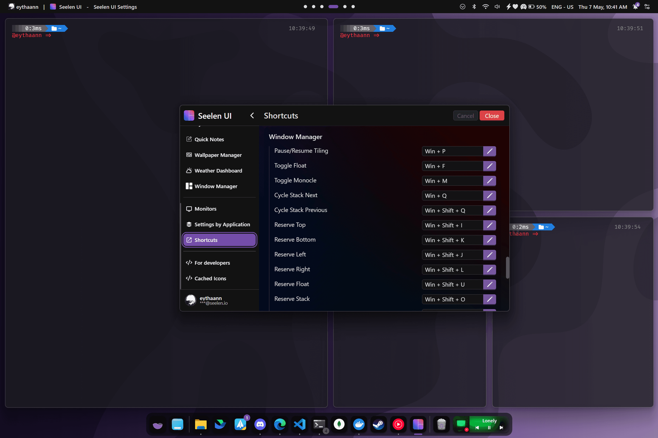Click the Reserve Stack label
658x438 pixels.
pos(292,299)
